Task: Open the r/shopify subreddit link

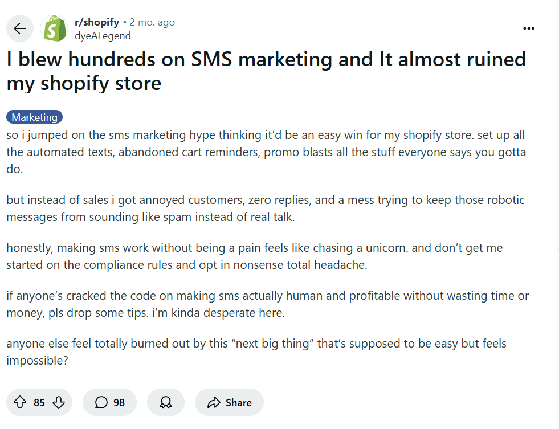Action: pos(97,22)
